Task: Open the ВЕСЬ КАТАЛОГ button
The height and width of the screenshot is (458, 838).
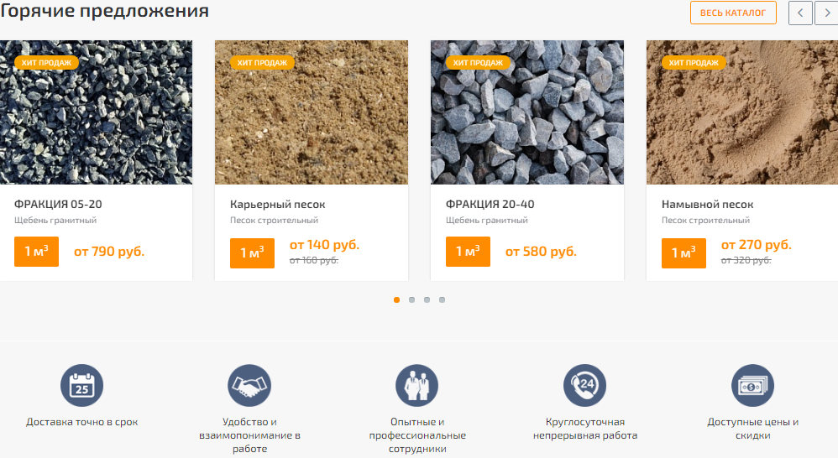Action: coord(733,13)
